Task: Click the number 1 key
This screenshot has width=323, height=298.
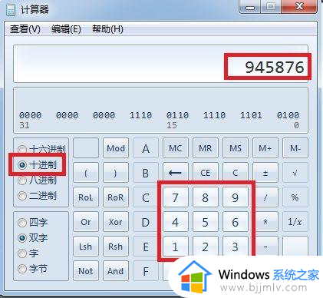Action: [176, 247]
